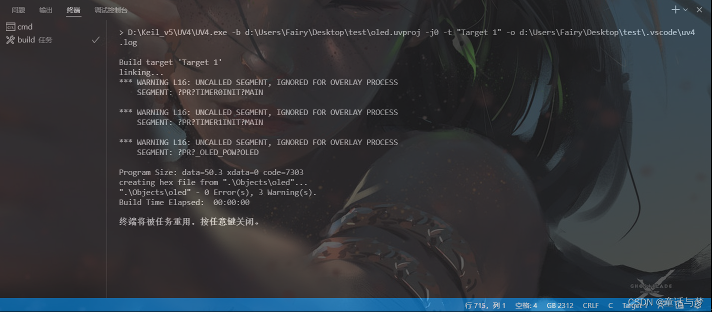
Task: Switch to the 问题 panel tab
Action: pyautogui.click(x=18, y=10)
